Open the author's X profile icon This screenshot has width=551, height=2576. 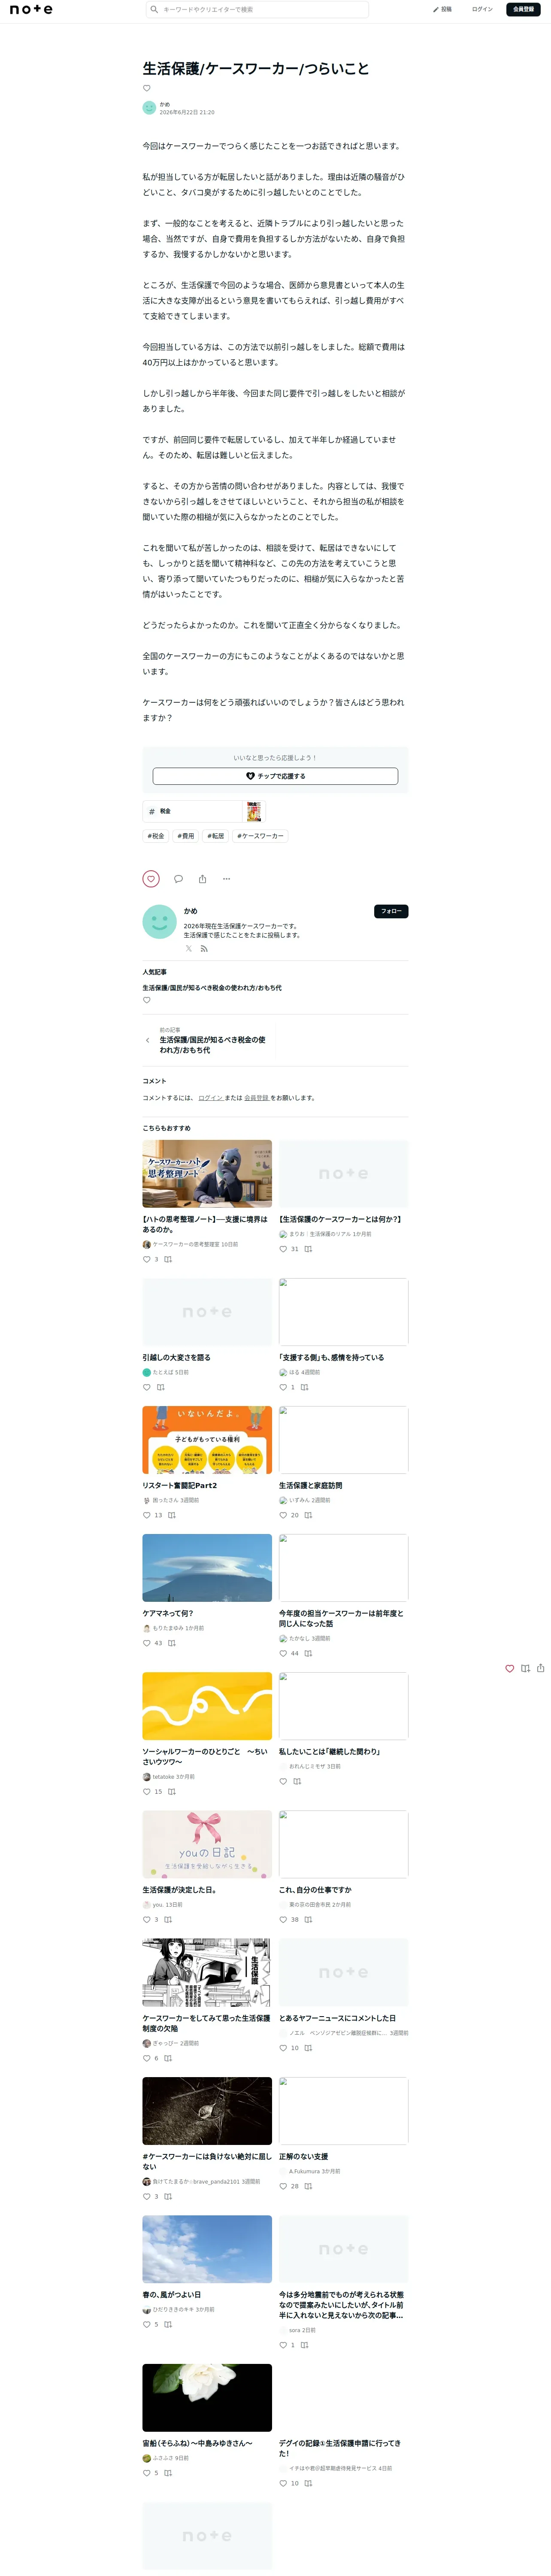pos(188,948)
